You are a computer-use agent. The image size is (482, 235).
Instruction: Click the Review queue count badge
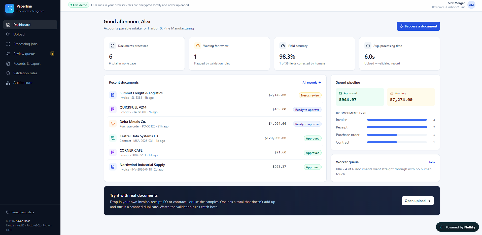[x=52, y=54]
